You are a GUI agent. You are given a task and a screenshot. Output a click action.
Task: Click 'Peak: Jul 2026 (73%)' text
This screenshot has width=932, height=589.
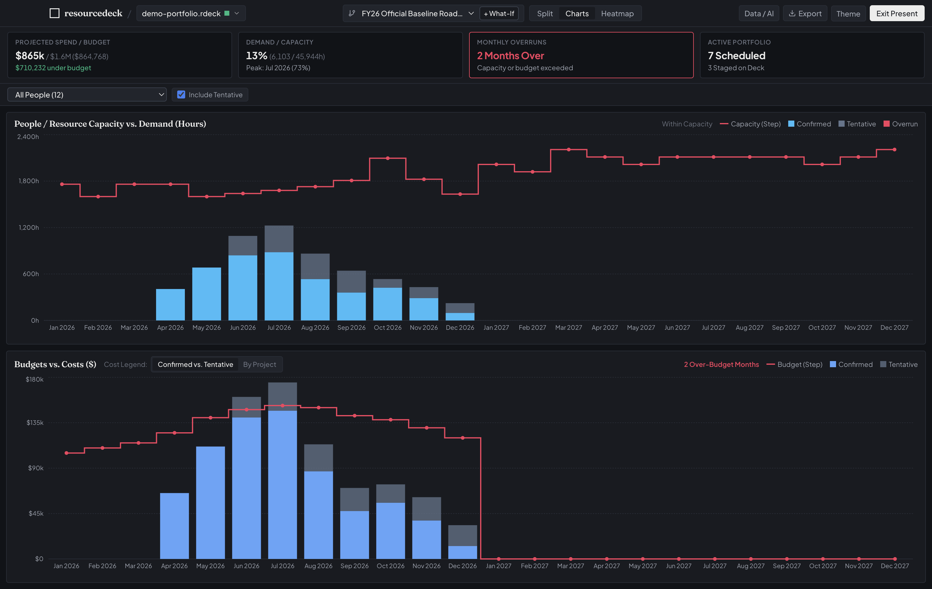click(278, 68)
